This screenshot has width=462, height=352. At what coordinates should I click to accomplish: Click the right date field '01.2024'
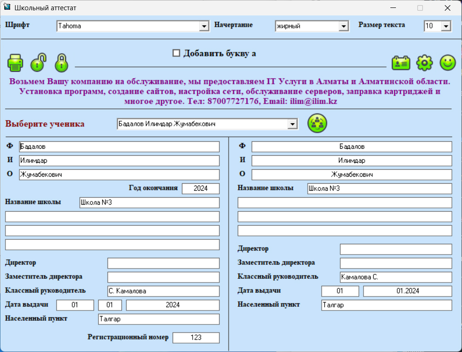pyautogui.click(x=408, y=291)
